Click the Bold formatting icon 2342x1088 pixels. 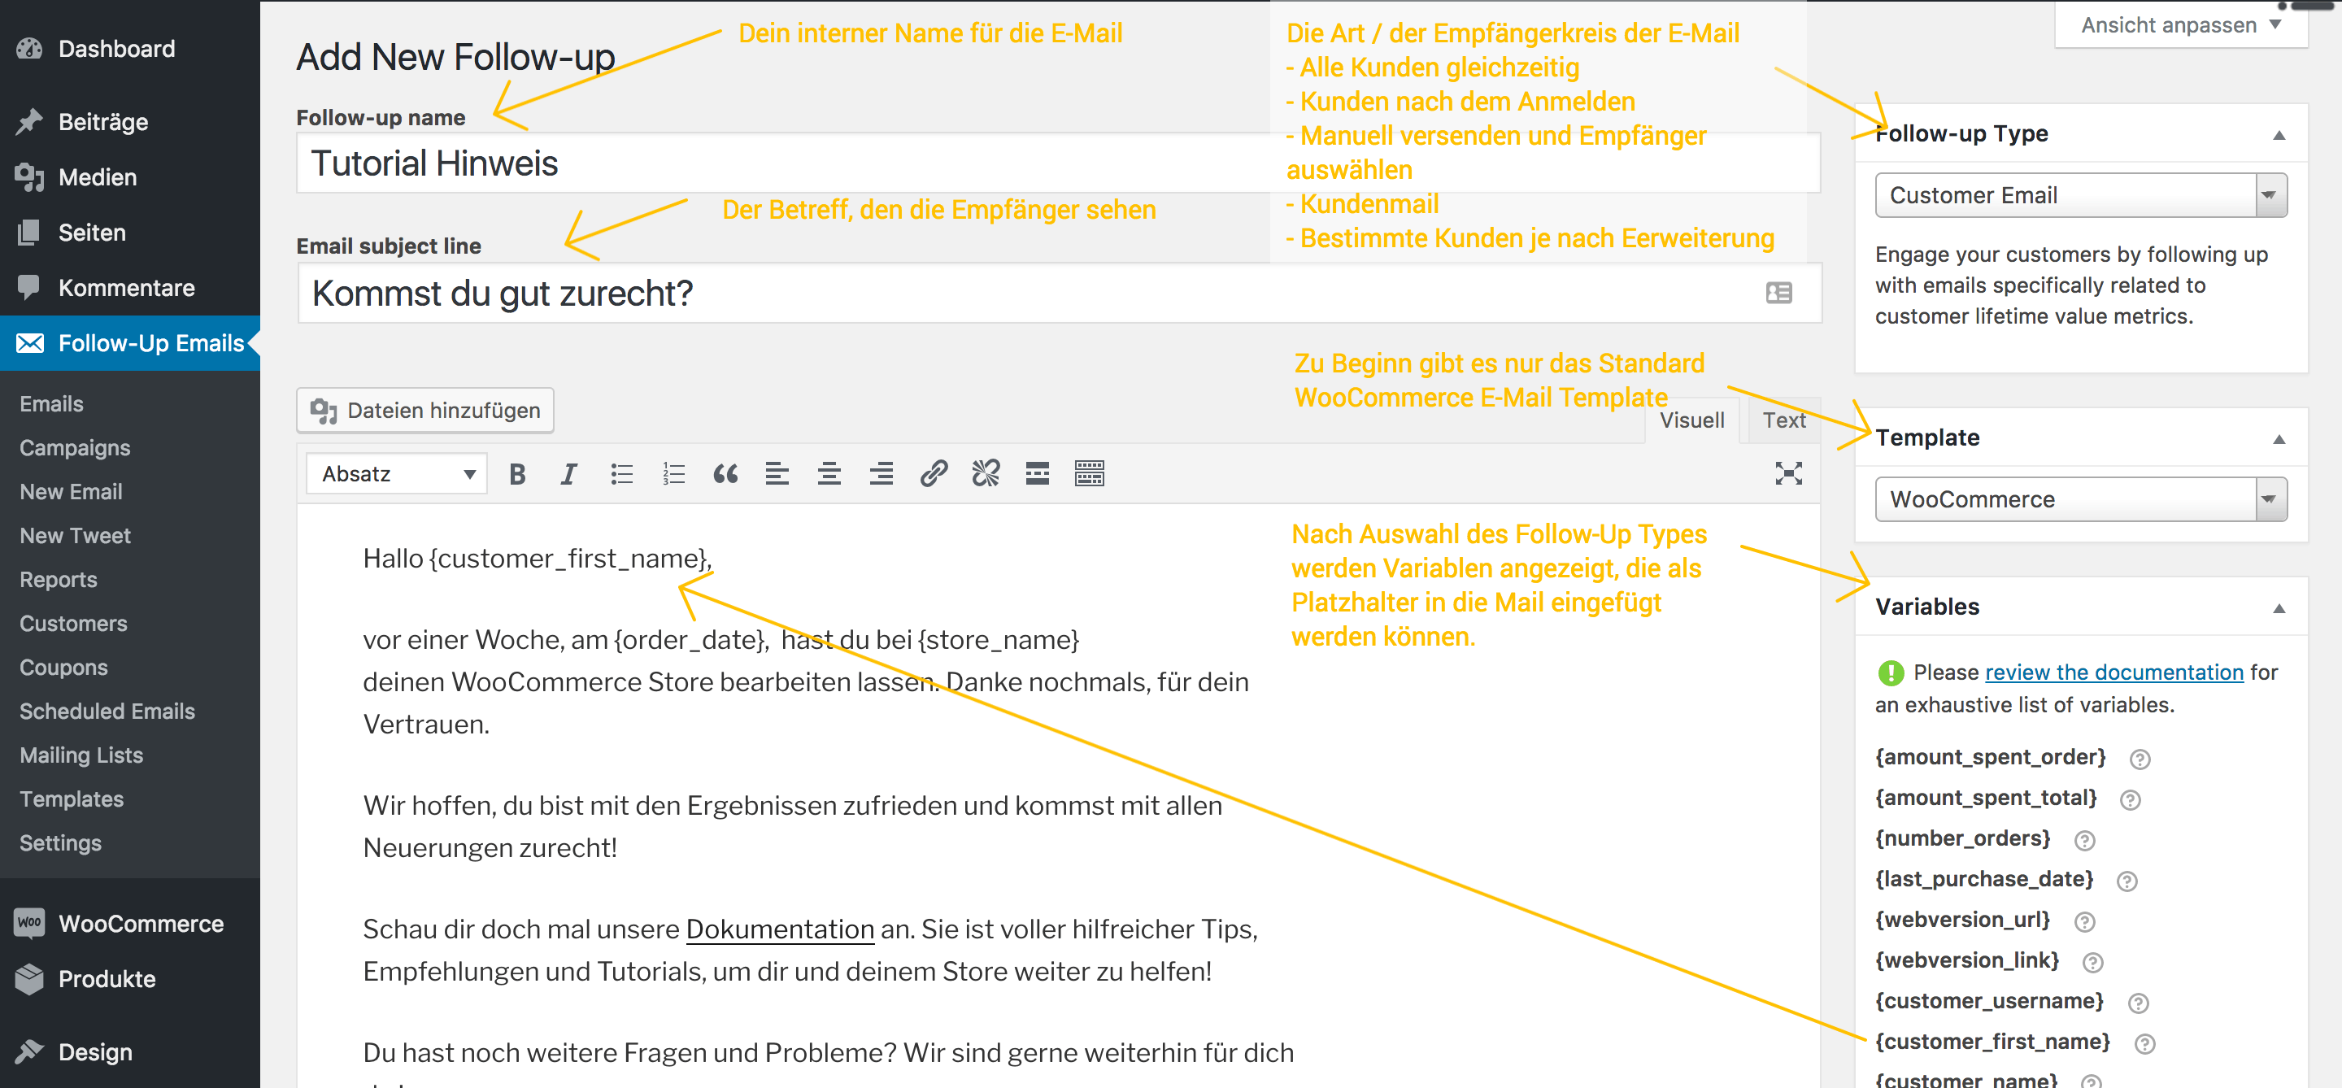pos(517,475)
